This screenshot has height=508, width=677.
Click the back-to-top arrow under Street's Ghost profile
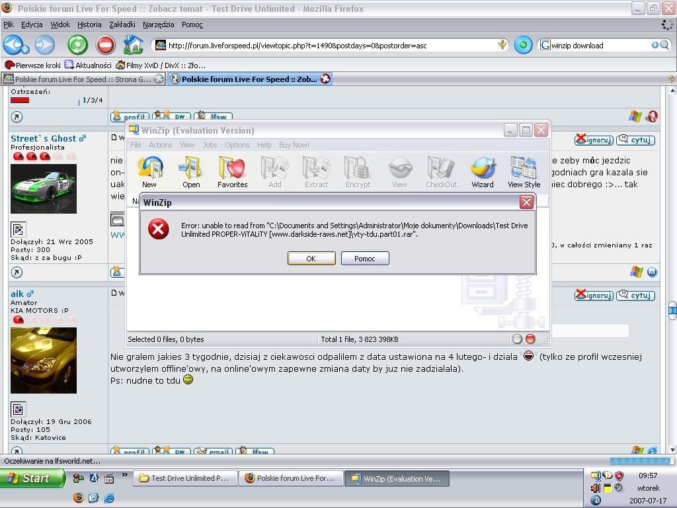17,273
